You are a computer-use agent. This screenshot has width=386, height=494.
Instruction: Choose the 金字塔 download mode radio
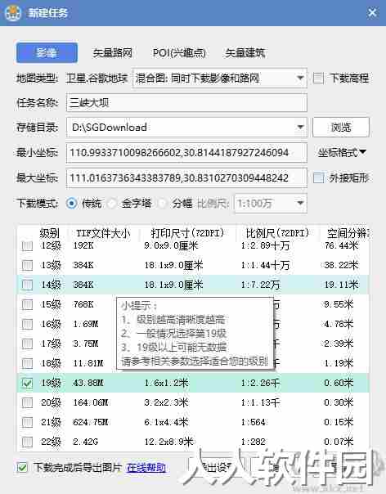point(111,203)
